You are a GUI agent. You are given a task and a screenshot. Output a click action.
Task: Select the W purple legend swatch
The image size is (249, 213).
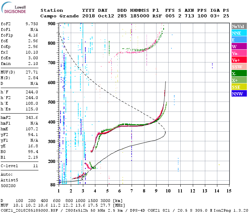(x=239, y=47)
